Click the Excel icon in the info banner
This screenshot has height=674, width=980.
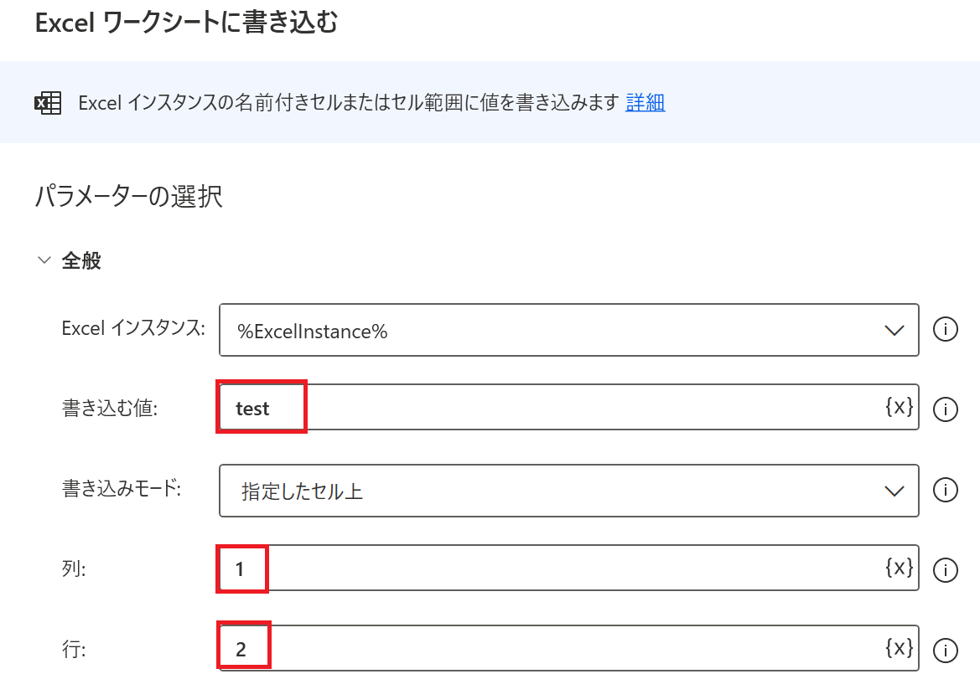pyautogui.click(x=47, y=103)
